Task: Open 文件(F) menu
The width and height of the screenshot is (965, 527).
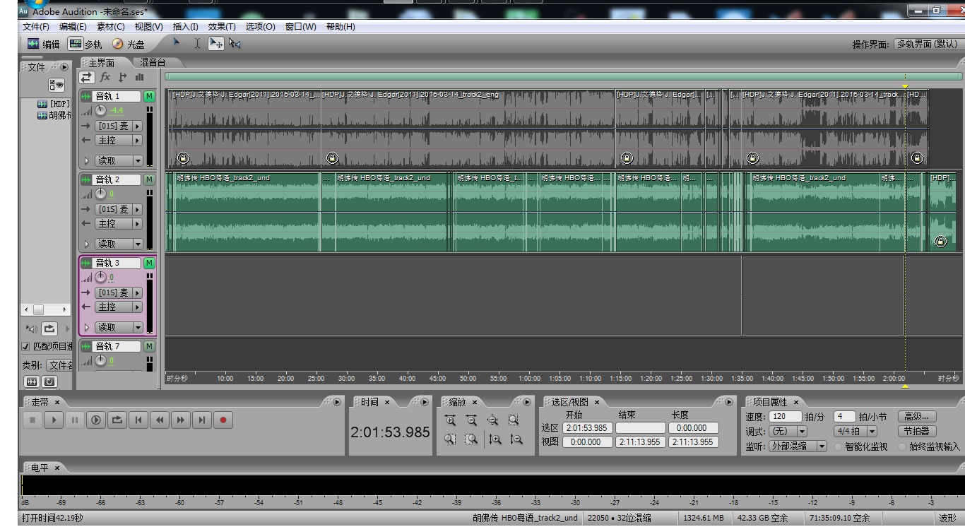Action: pyautogui.click(x=36, y=27)
